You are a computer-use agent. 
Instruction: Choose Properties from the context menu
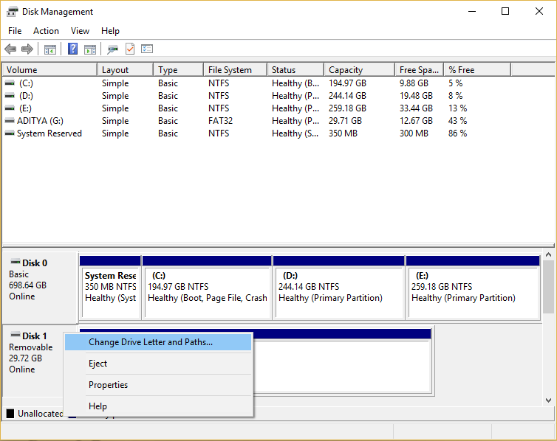coord(108,385)
